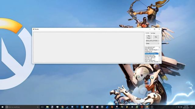This screenshot has height=109, width=195.
Task: Minimize the Render window
Action: [150, 29]
